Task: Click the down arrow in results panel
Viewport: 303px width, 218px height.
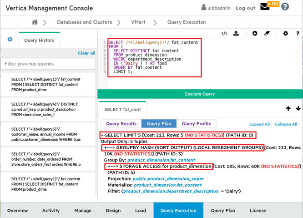Action: pyautogui.click(x=298, y=108)
